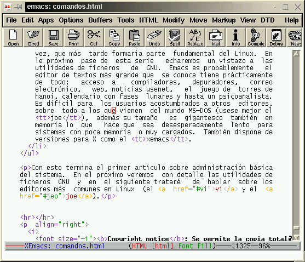Image resolution: width=305 pixels, height=262 pixels.
Task: Launch Dired from the toolbar
Action: [33, 38]
